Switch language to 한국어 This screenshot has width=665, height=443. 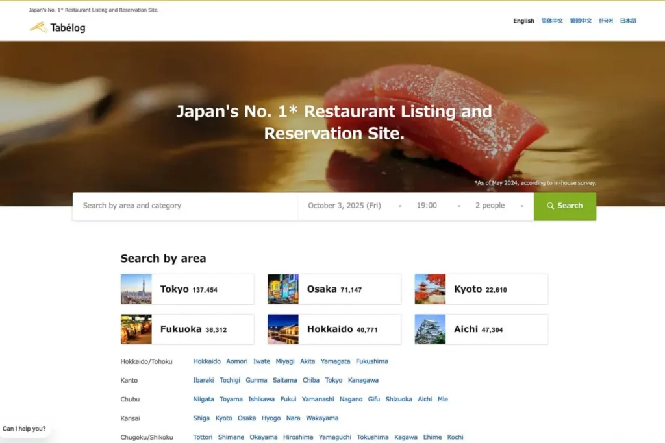(605, 21)
